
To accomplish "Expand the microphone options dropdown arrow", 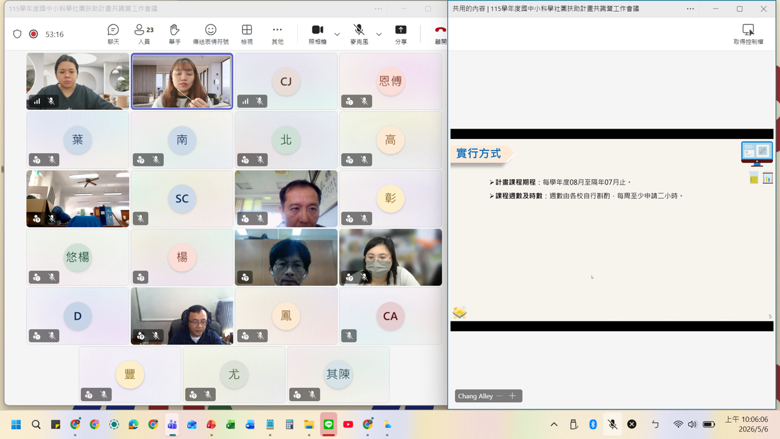I will [378, 34].
